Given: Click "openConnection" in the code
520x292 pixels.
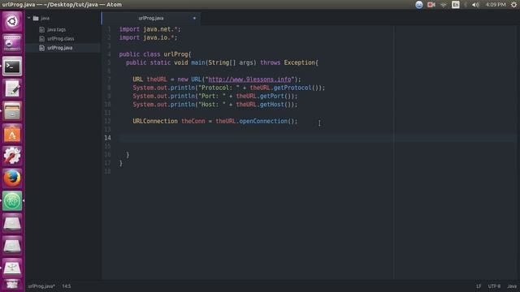Looking at the screenshot, I should [x=263, y=121].
